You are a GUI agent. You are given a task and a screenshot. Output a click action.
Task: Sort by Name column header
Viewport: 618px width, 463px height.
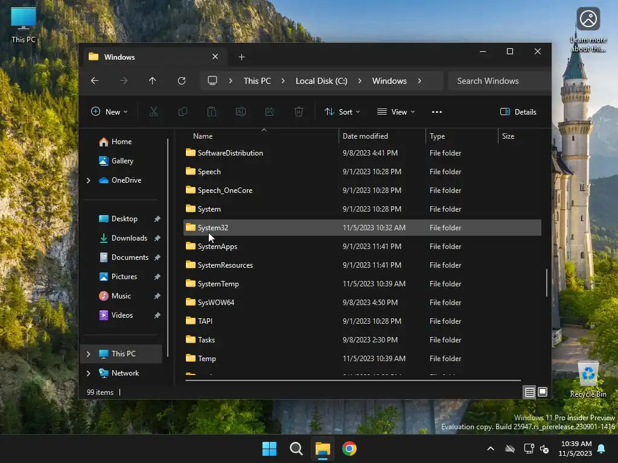click(261, 136)
